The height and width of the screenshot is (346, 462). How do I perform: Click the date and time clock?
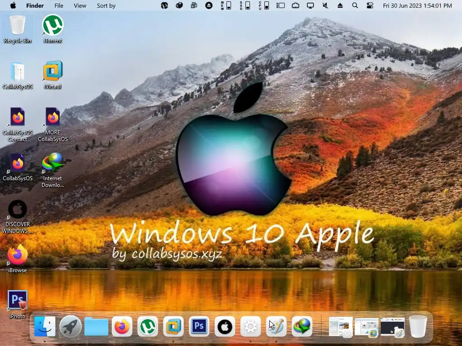coord(417,5)
